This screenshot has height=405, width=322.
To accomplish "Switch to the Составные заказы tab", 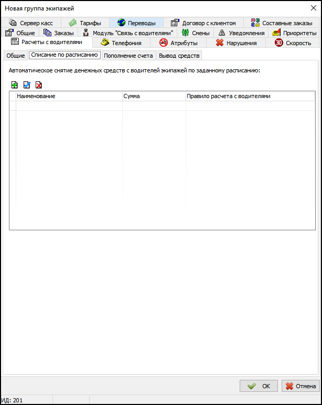I will (282, 23).
